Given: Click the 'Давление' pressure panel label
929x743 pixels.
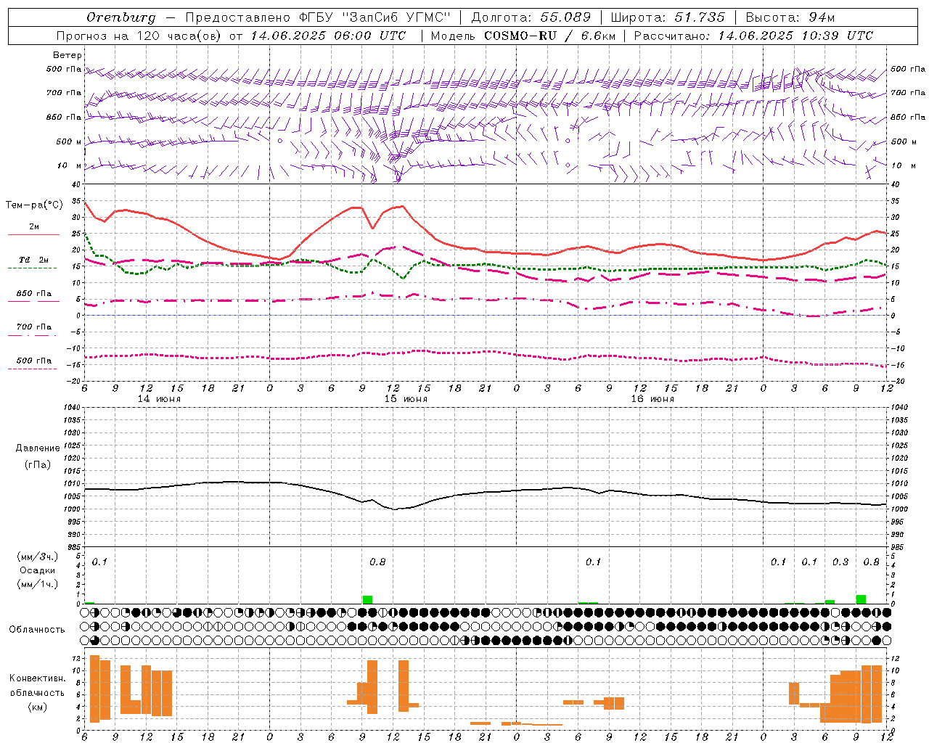Looking at the screenshot, I should [x=38, y=448].
